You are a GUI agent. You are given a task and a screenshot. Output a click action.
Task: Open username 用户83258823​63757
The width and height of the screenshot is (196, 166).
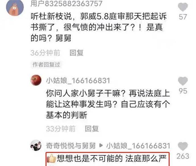coord(66,3)
